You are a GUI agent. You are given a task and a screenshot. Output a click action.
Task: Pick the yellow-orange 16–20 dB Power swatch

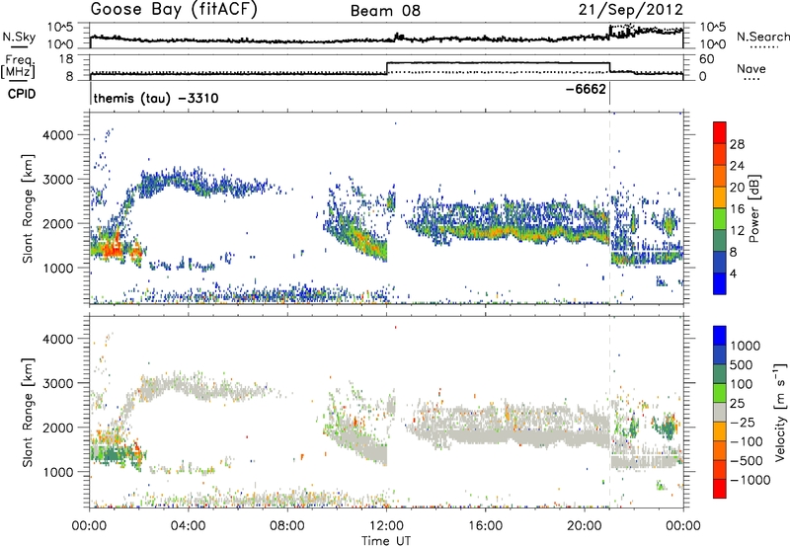point(720,196)
